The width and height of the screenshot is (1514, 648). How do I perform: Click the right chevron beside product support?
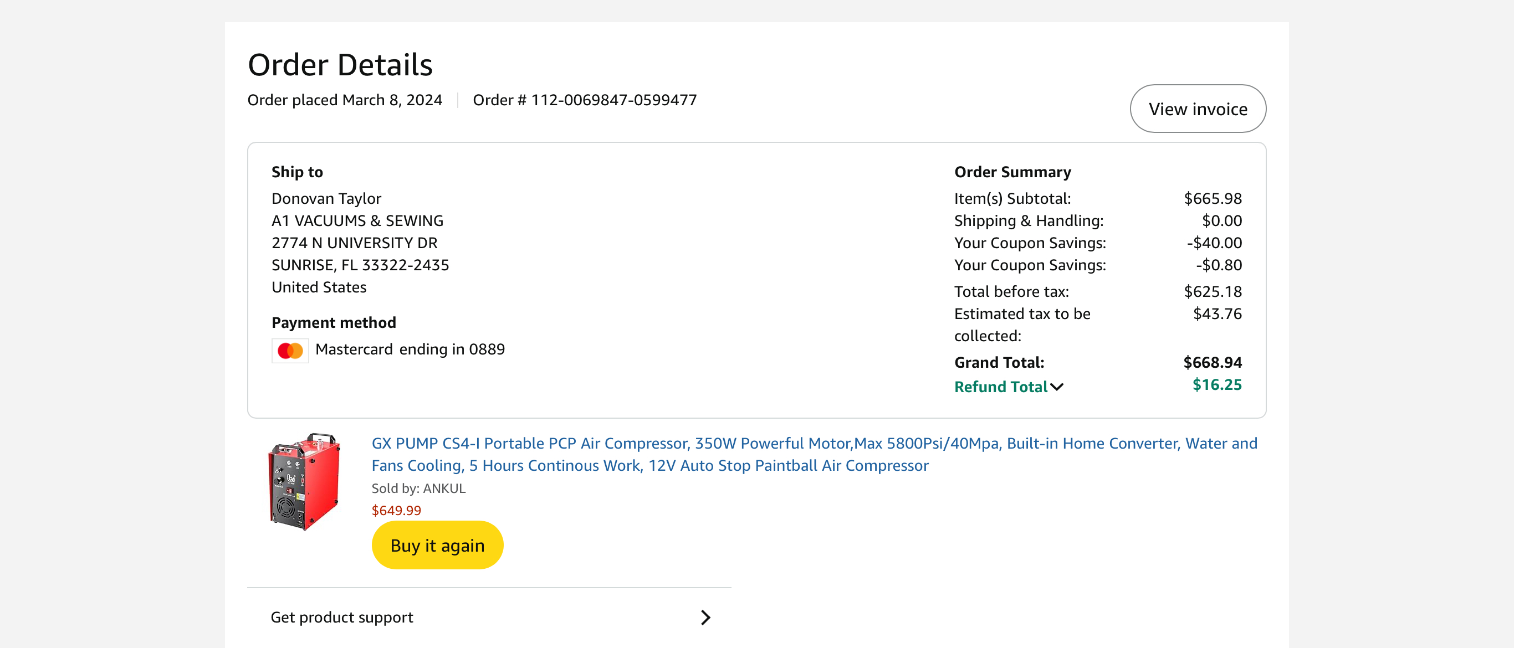pyautogui.click(x=705, y=617)
